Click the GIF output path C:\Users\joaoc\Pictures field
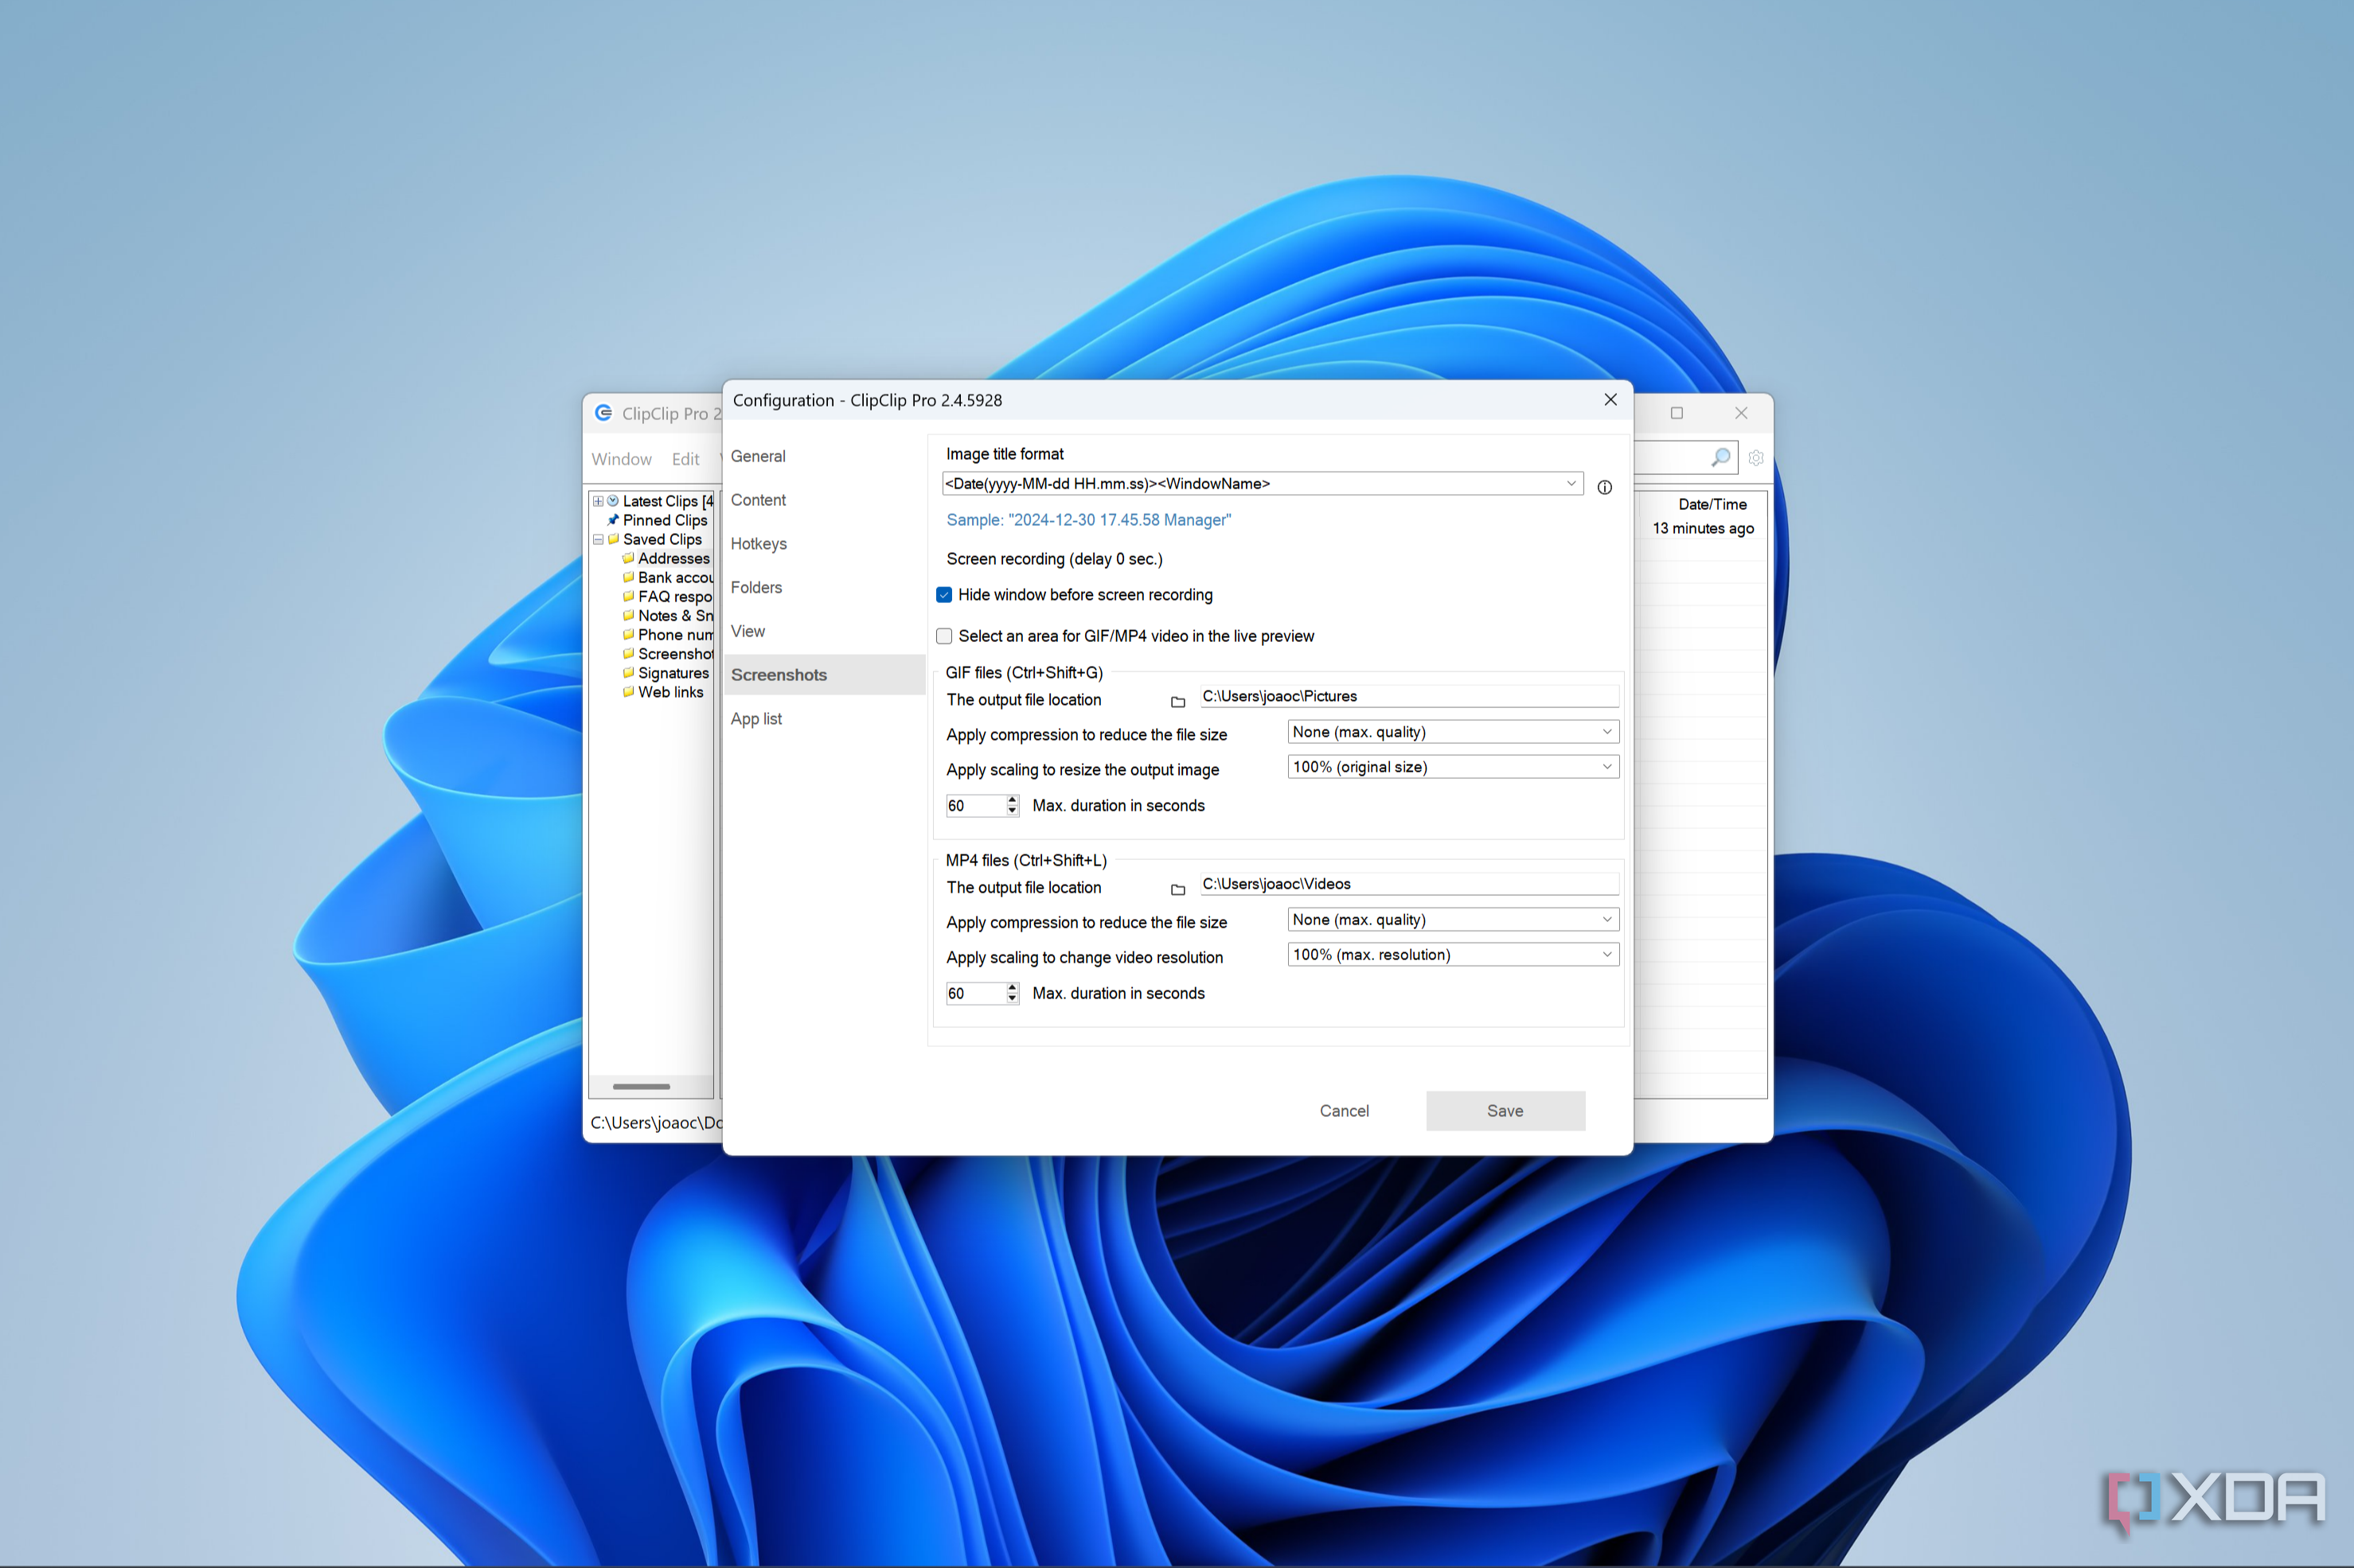 (x=1408, y=697)
